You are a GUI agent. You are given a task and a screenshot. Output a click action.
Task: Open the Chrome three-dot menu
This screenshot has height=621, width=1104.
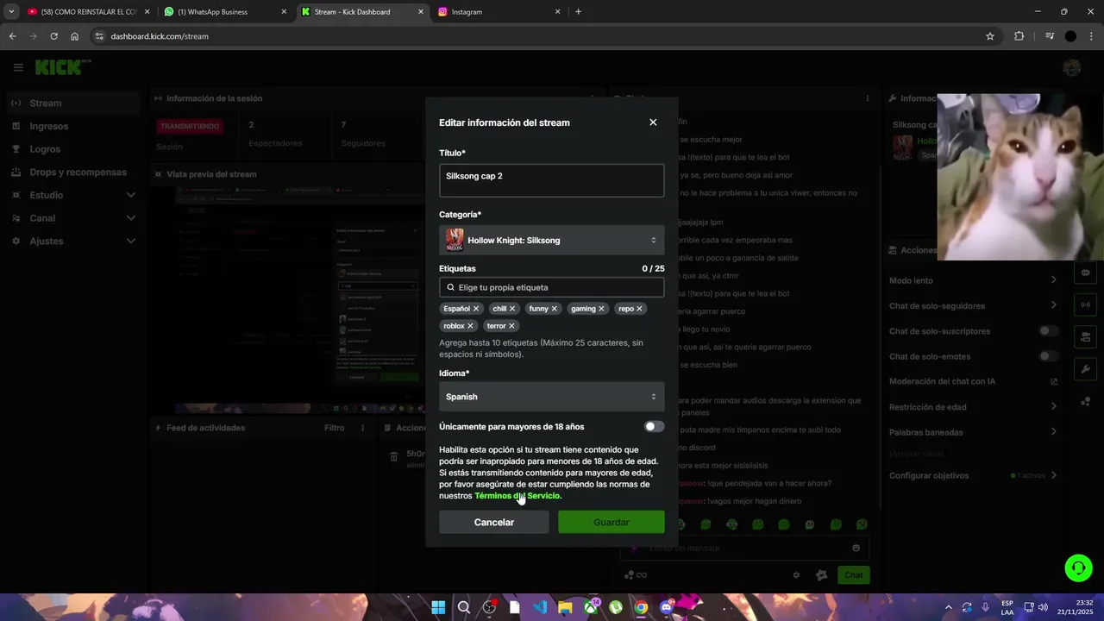(1091, 36)
